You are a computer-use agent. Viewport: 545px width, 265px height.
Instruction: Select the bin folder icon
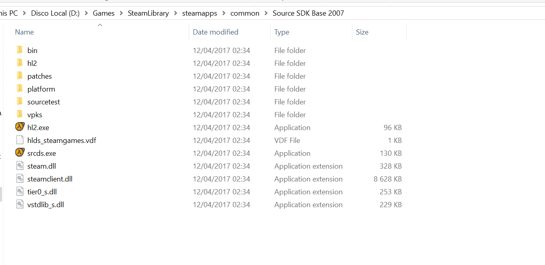(x=20, y=50)
